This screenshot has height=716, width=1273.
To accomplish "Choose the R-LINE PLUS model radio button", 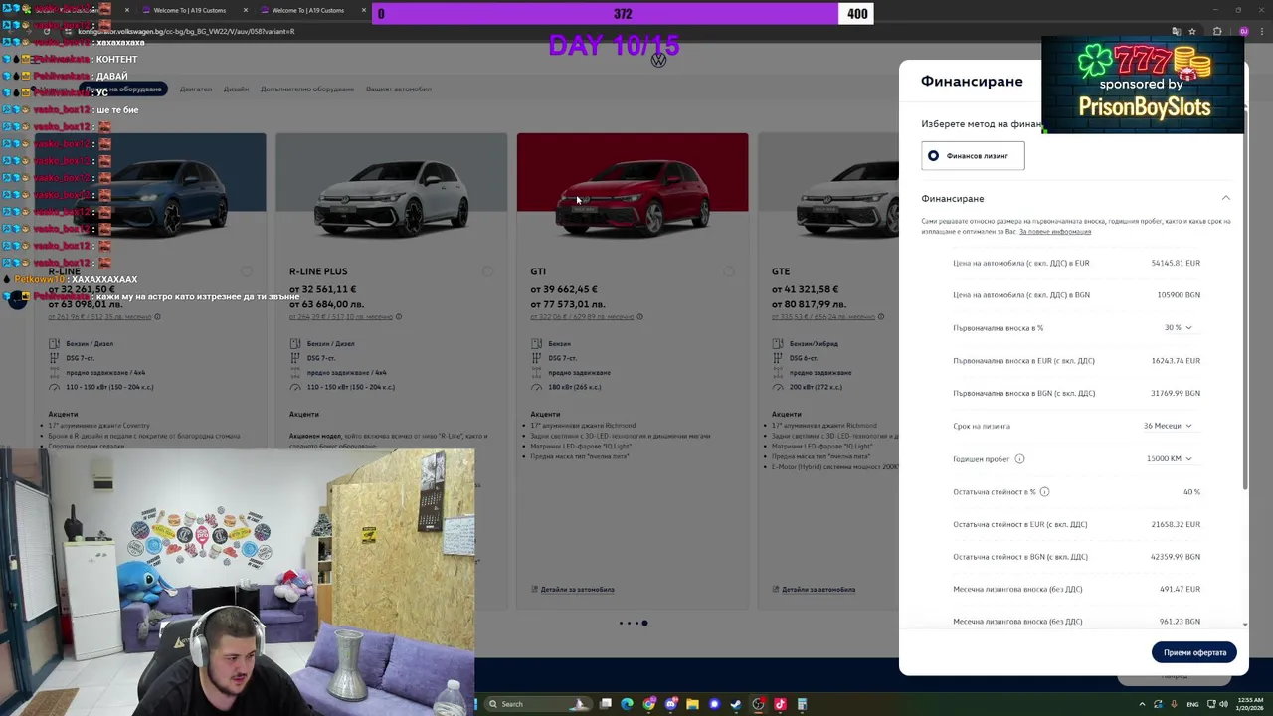I will (487, 271).
